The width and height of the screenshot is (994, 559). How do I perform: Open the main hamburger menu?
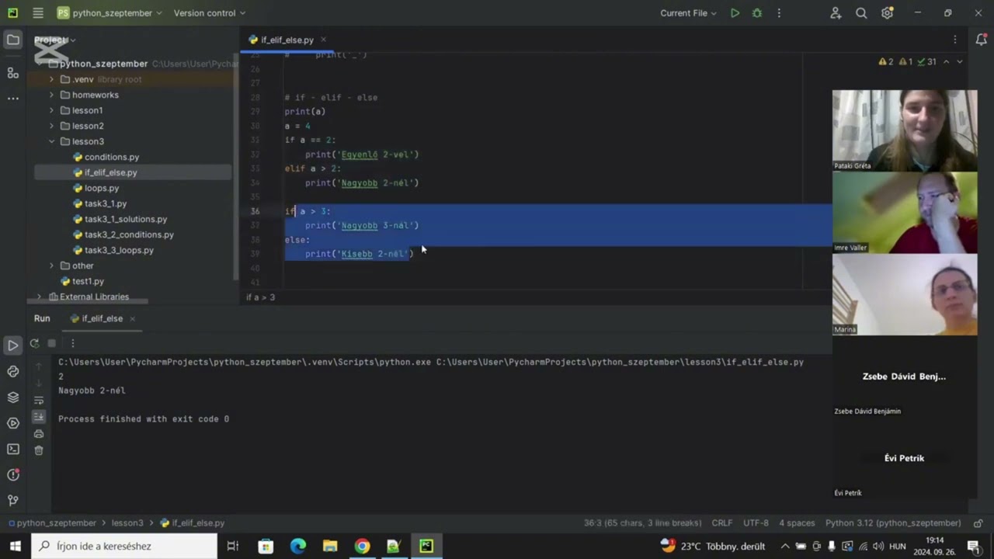(x=38, y=13)
